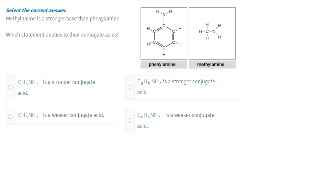This screenshot has height=194, width=319.
Task: Click the 'Select the correct answer.' heading
Action: point(37,11)
